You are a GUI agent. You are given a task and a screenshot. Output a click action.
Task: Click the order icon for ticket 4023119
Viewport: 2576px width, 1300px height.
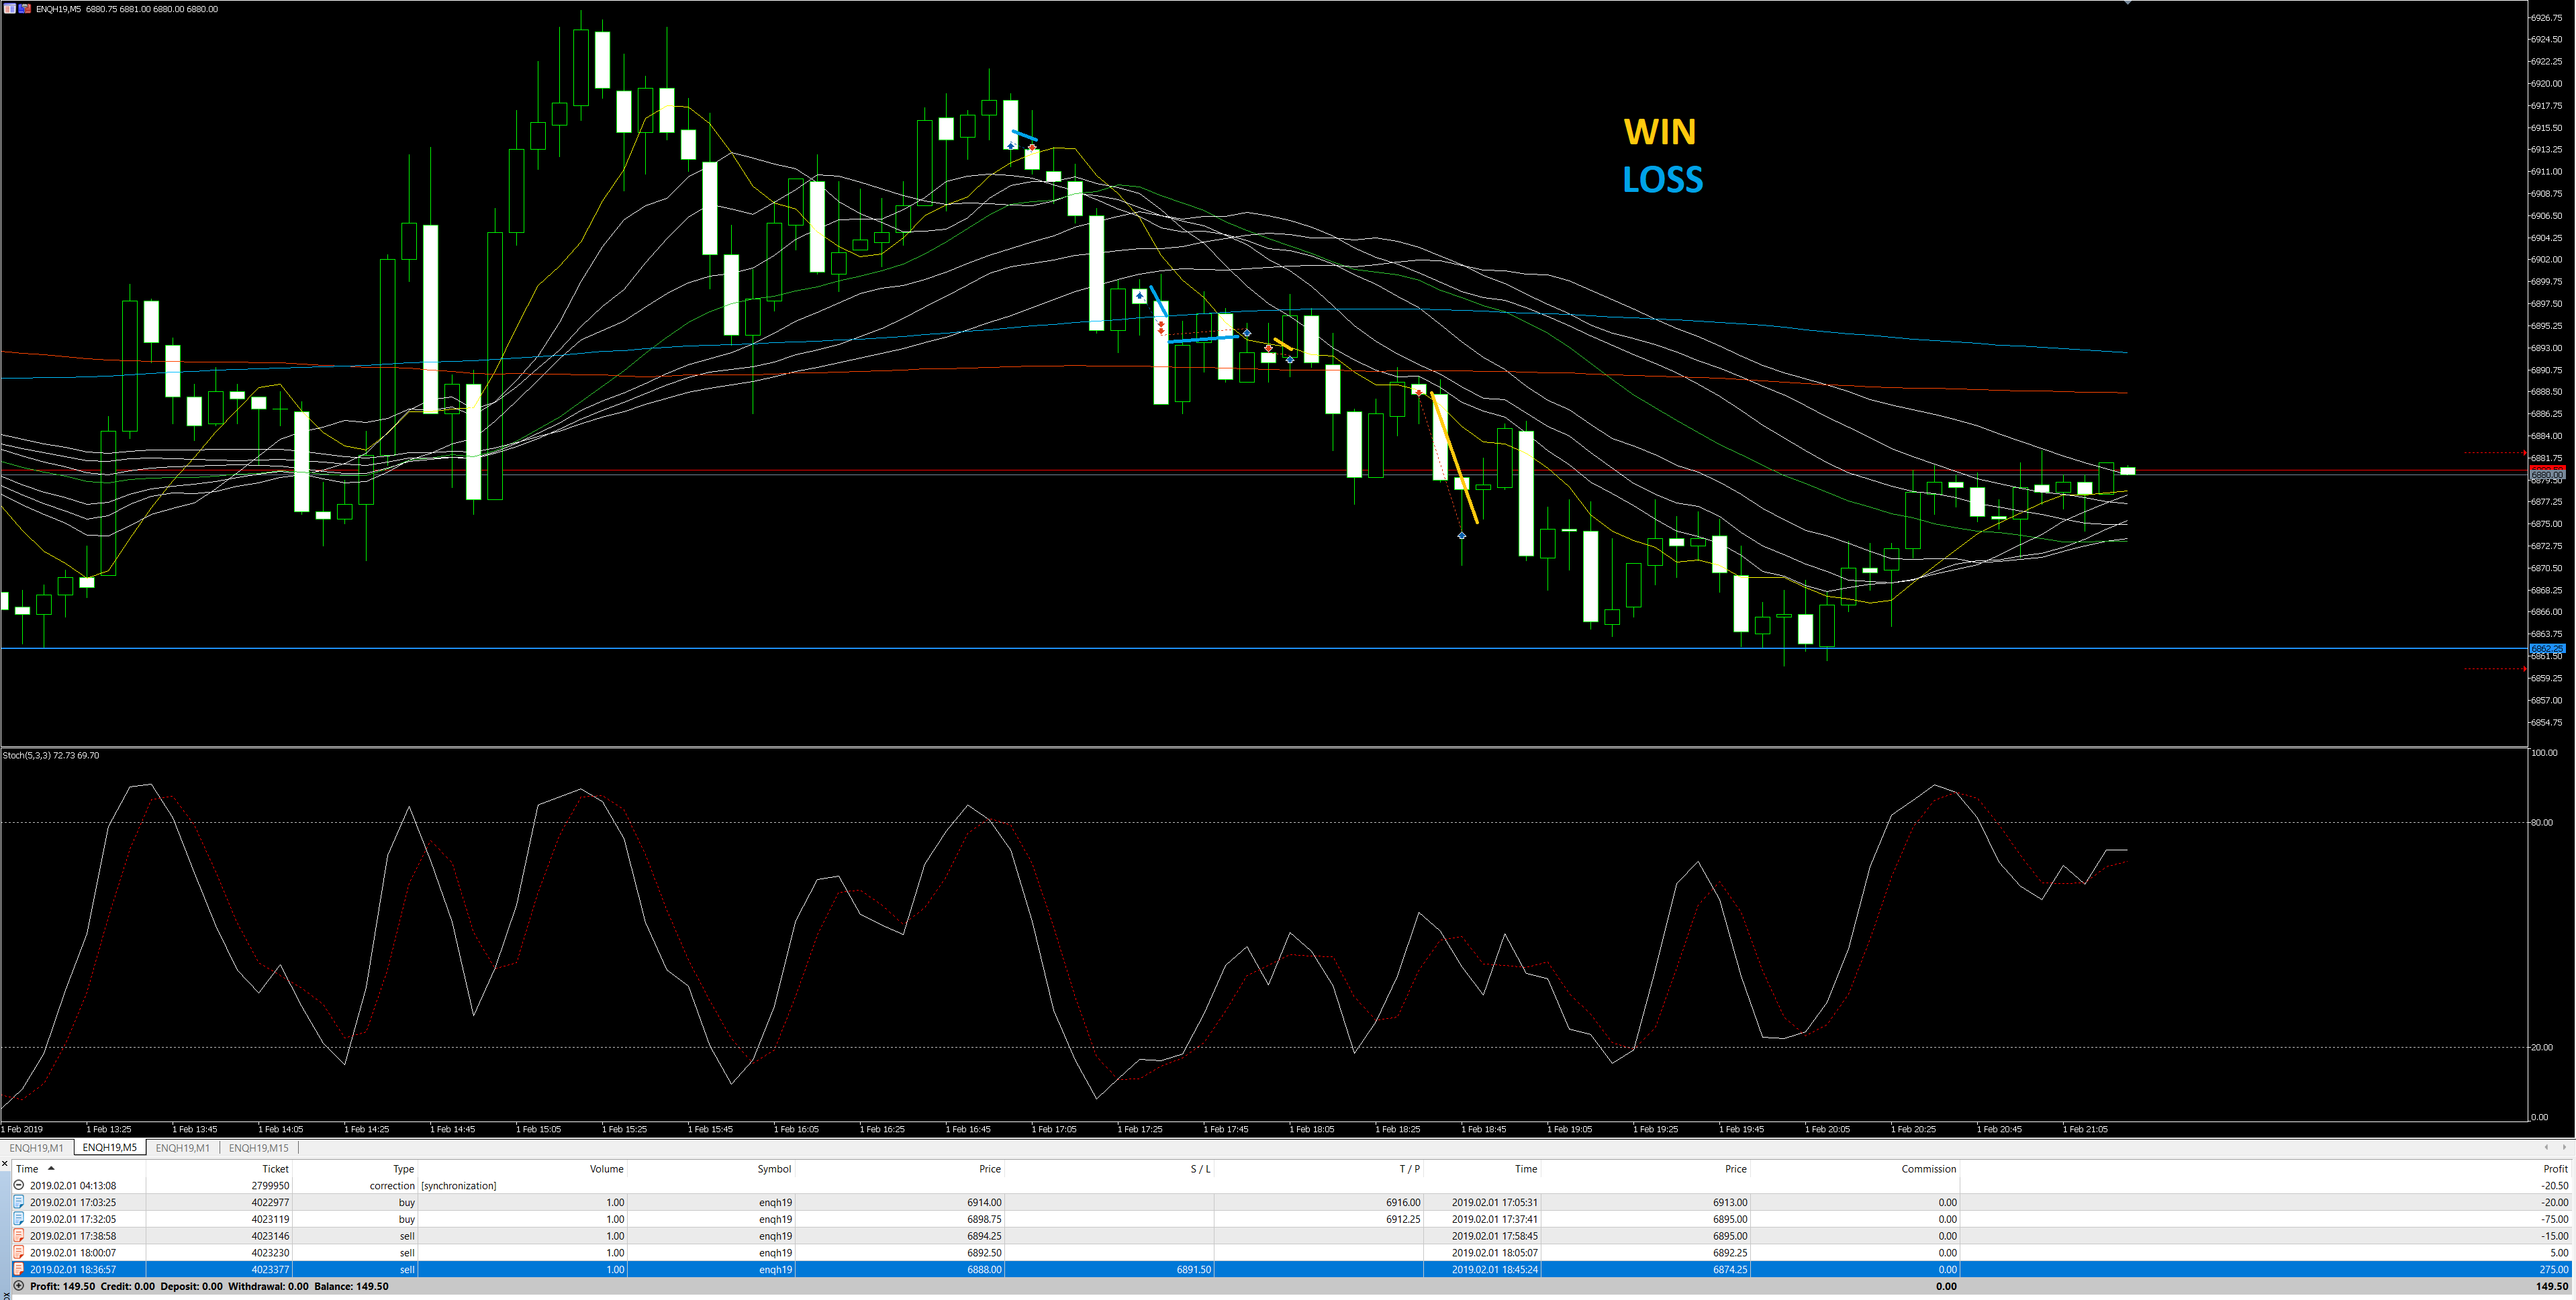(x=18, y=1219)
